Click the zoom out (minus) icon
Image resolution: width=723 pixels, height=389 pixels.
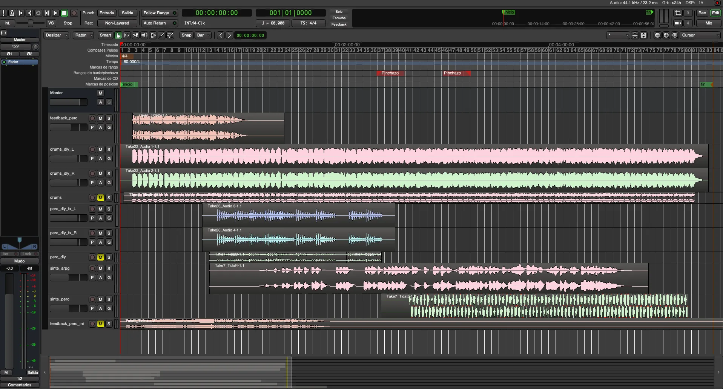[x=657, y=35]
